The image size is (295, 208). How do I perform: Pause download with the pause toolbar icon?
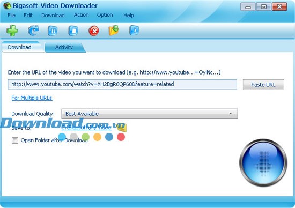53,31
